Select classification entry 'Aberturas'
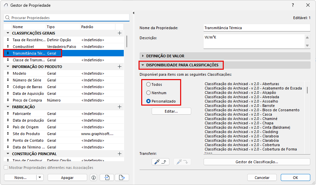Image resolution: width=316 pixels, height=185 pixels. (x=242, y=84)
